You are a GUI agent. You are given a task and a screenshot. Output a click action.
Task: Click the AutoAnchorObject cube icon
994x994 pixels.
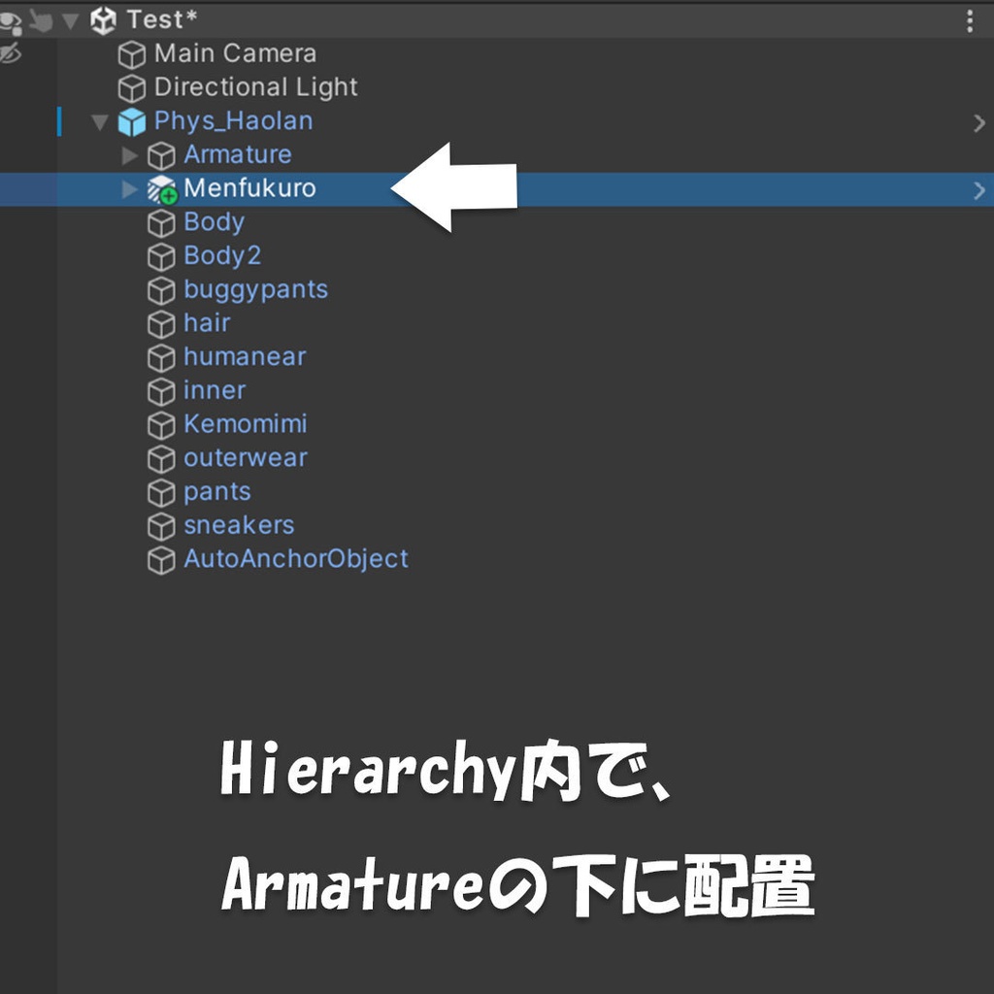coord(161,559)
